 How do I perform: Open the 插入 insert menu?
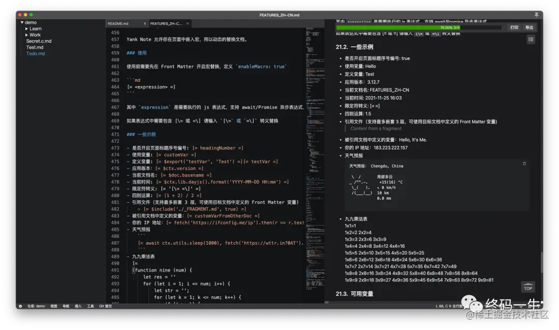(x=78, y=306)
